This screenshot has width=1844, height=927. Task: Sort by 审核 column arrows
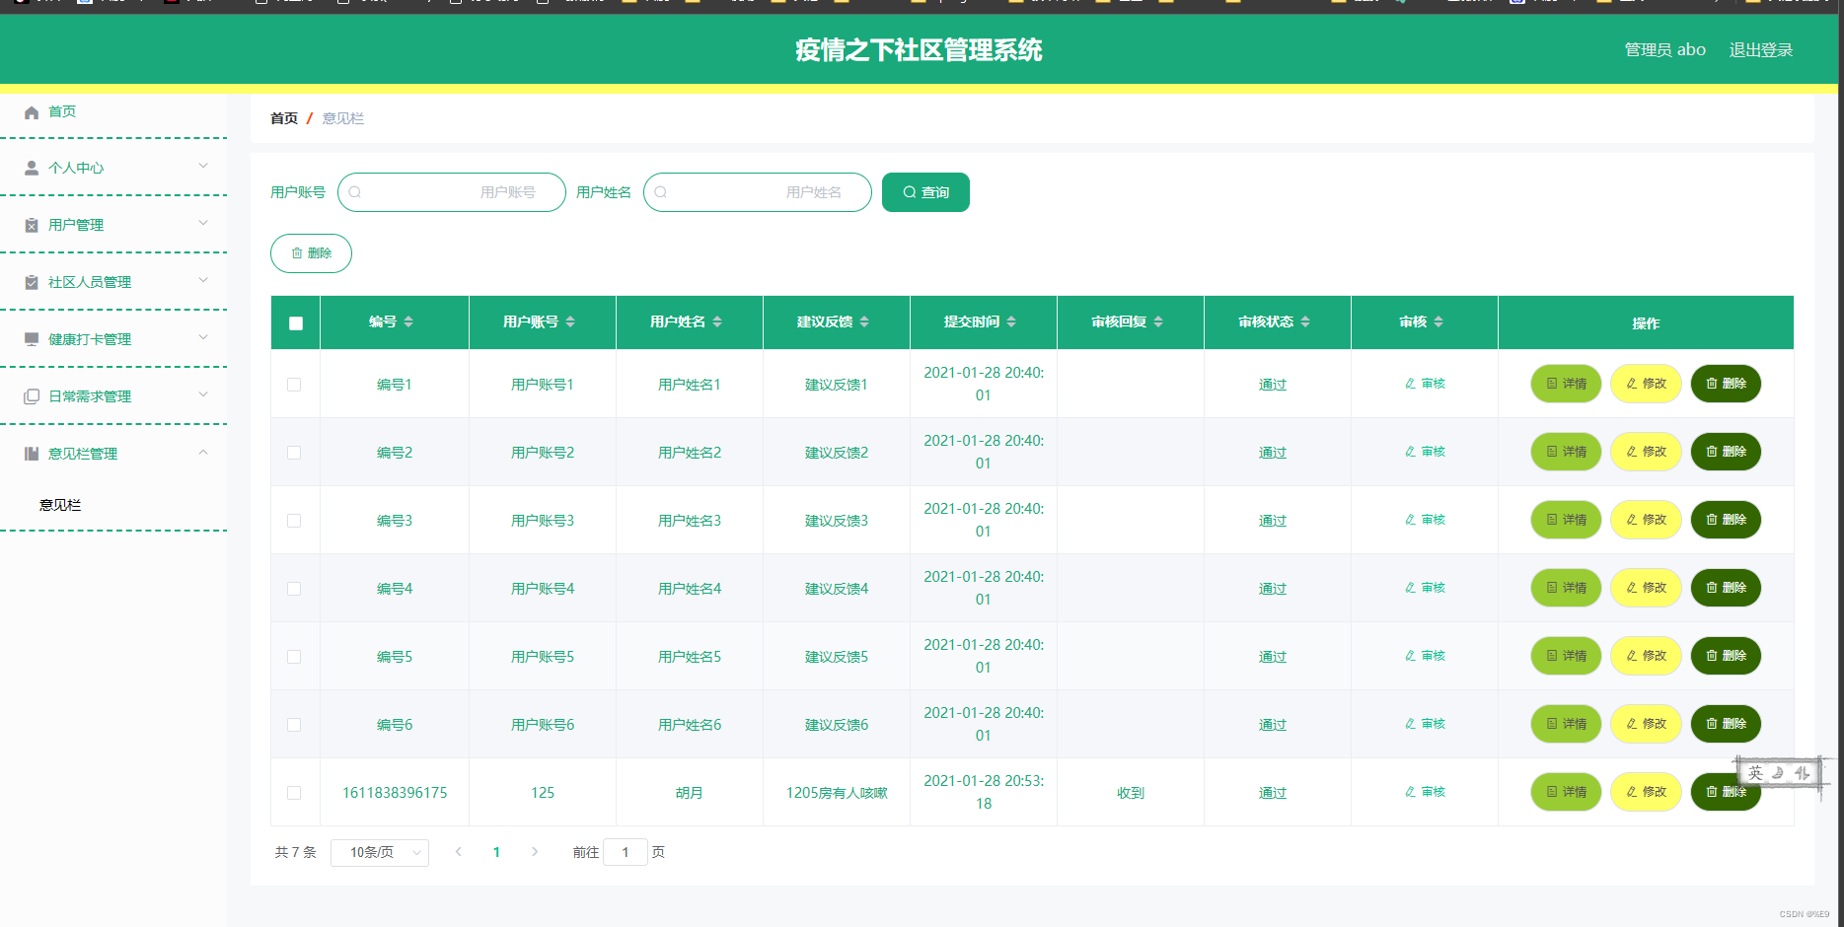[1438, 321]
